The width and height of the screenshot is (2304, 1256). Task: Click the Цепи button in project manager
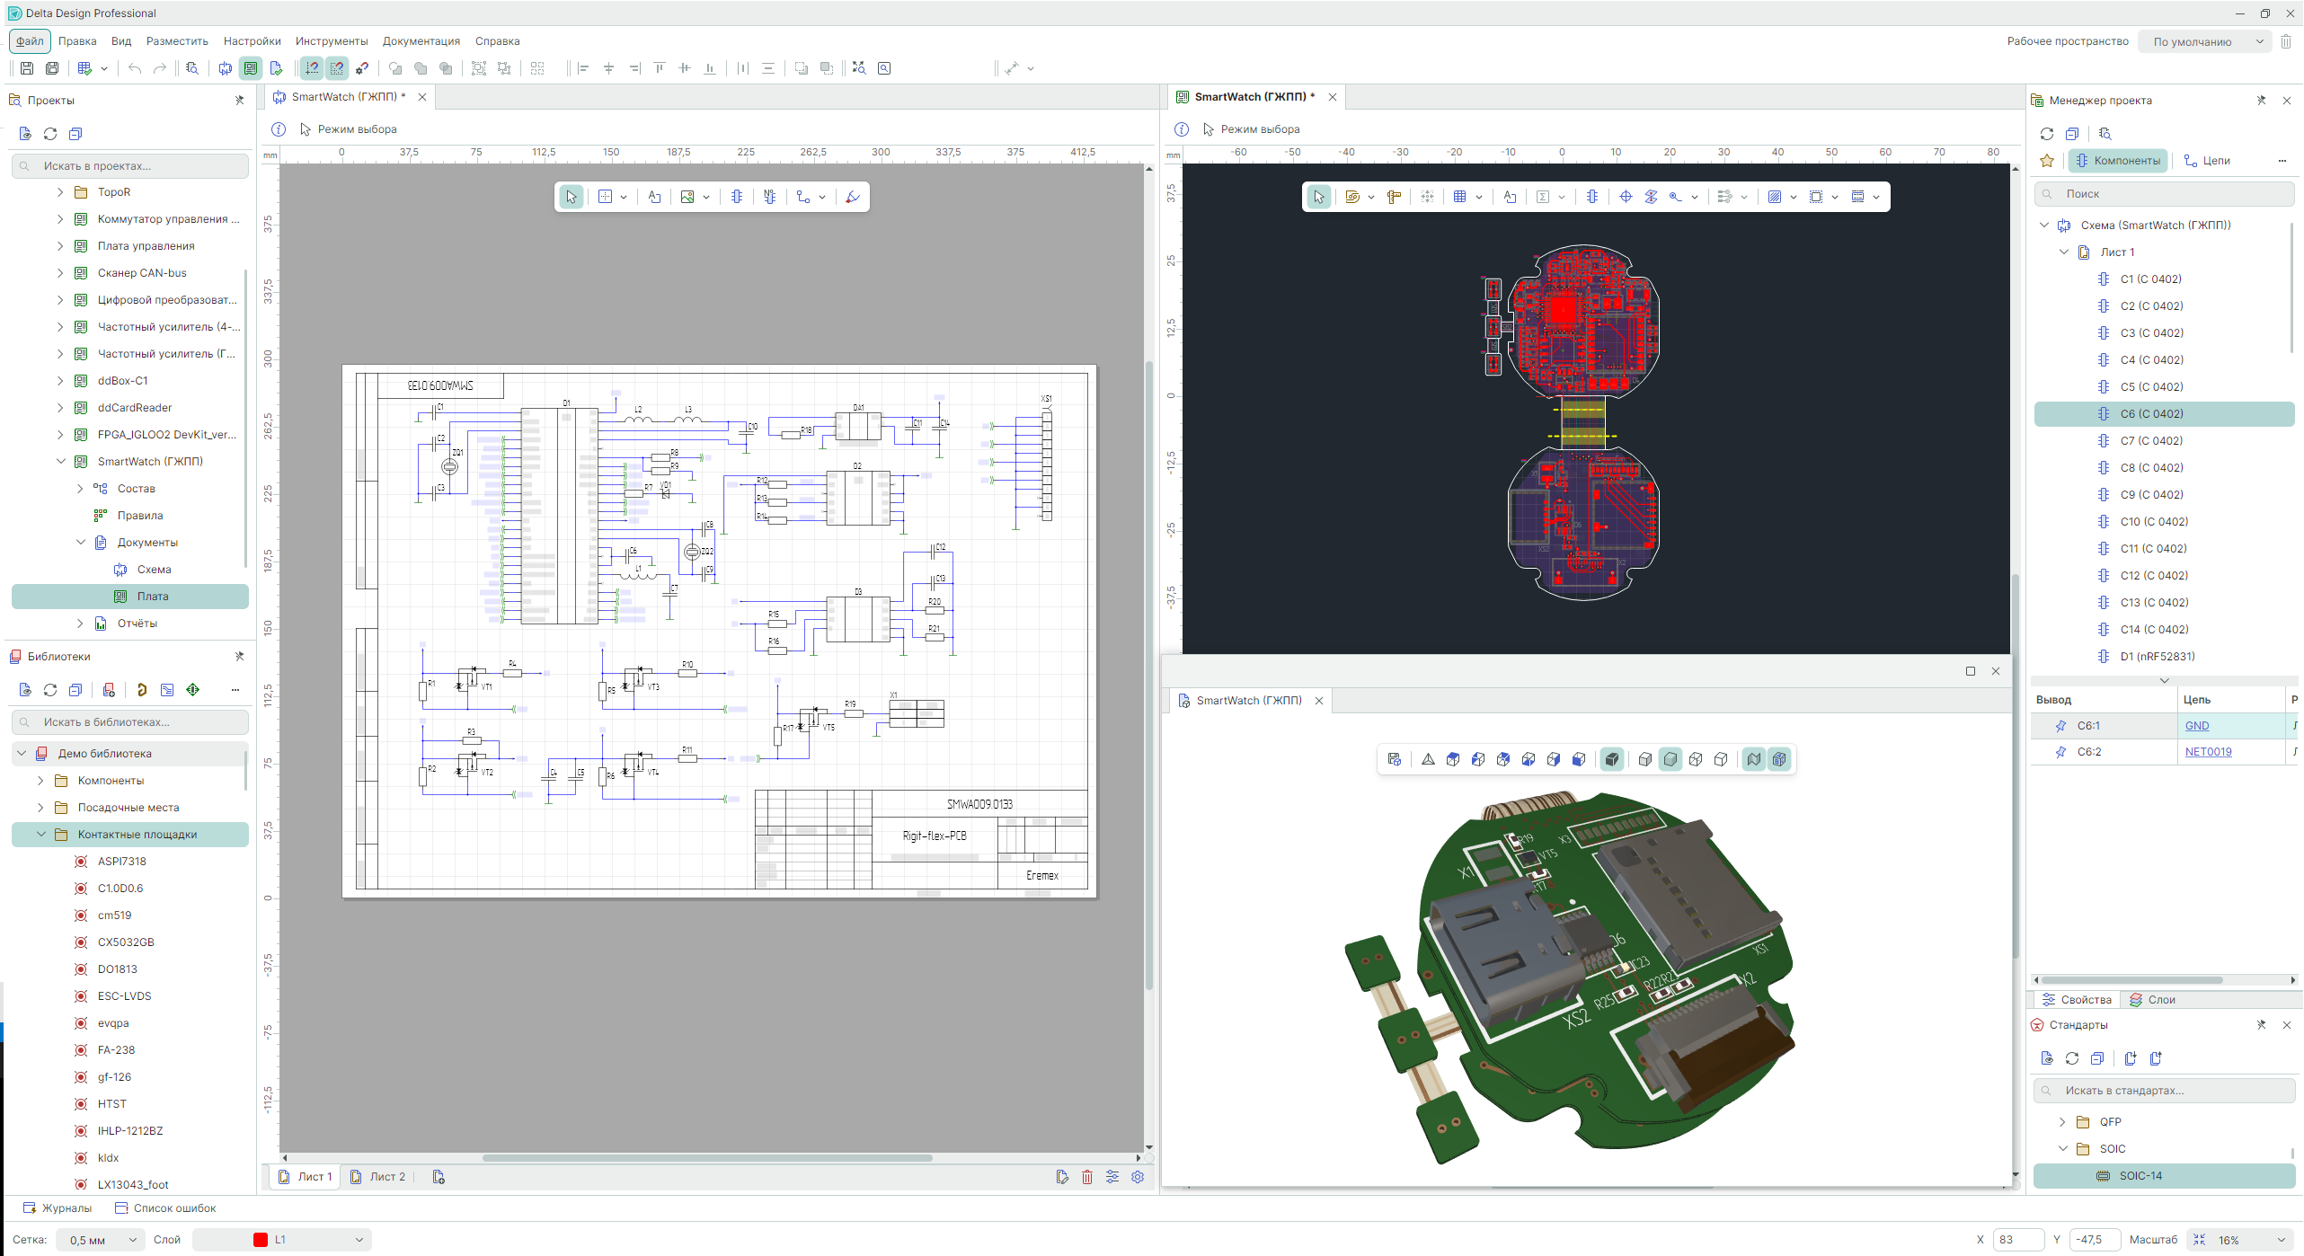(x=2207, y=161)
